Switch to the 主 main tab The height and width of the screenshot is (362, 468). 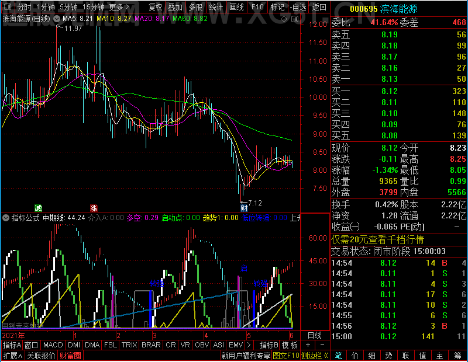coord(440,356)
